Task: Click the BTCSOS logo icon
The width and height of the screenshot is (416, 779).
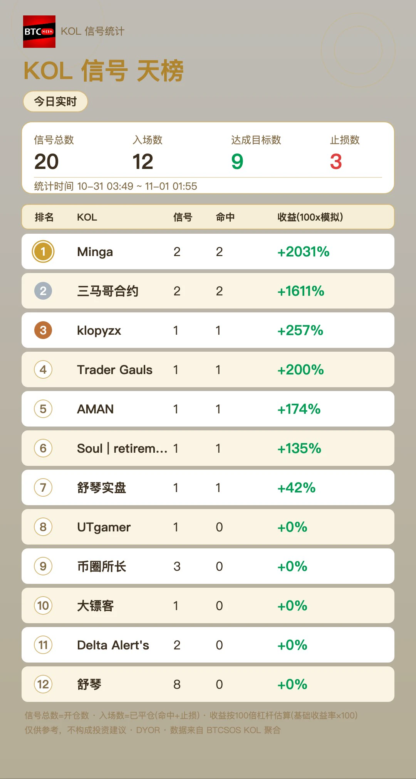Action: click(39, 32)
